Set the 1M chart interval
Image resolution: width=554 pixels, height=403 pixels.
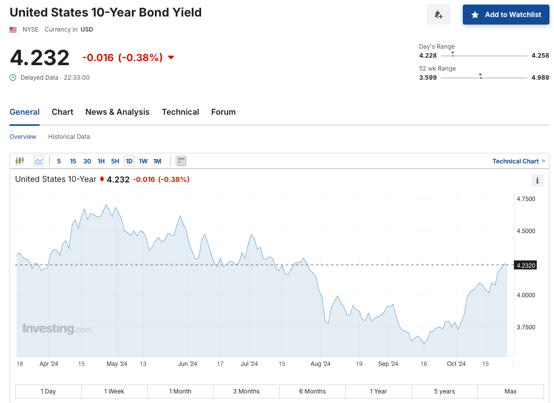pyautogui.click(x=157, y=161)
